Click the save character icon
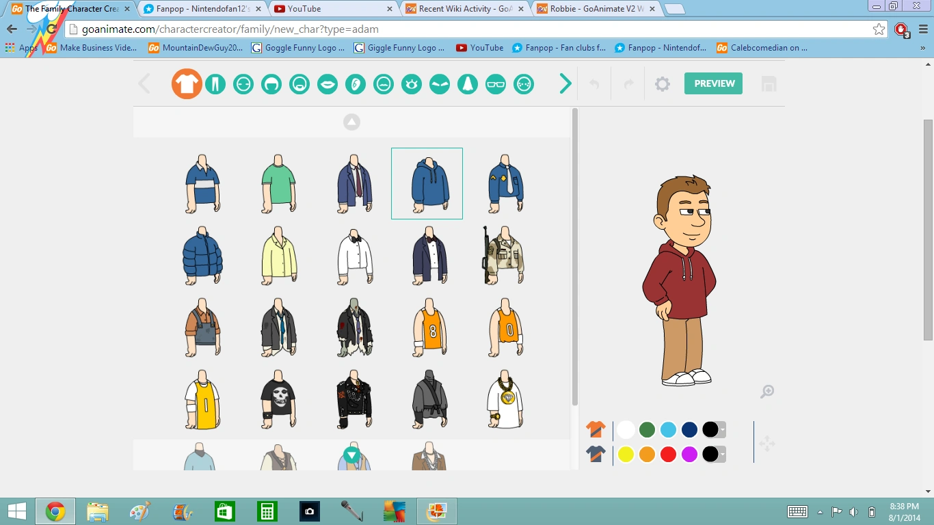 pyautogui.click(x=769, y=83)
